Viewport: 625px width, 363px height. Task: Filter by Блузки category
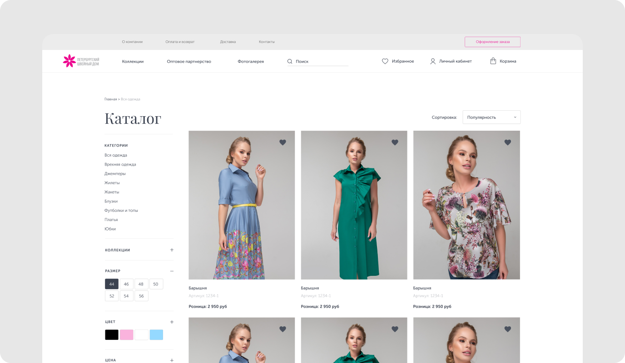[111, 201]
